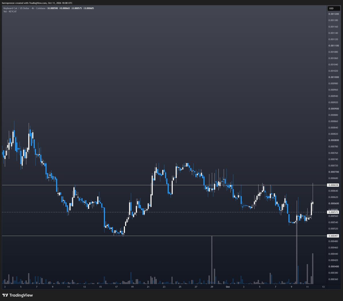
Task: Select the 0.000658 horizontal line price label
Action: pyautogui.click(x=333, y=185)
